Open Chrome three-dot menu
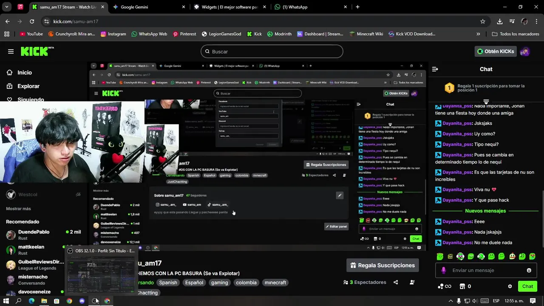The height and width of the screenshot is (306, 544). click(x=536, y=21)
